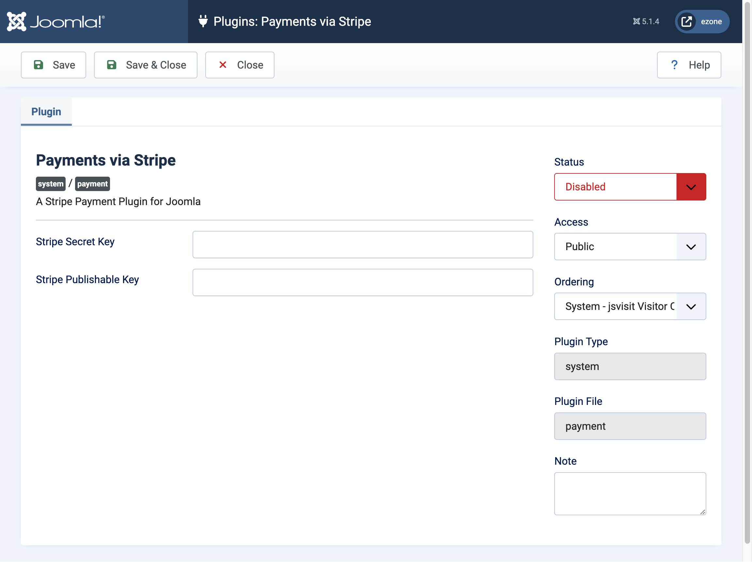
Task: Click the plugin icon next to page title
Action: coord(203,21)
